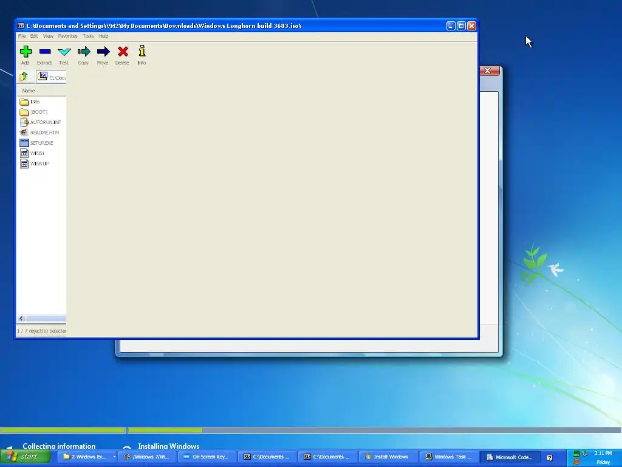Select the README.HTM file

pos(39,133)
